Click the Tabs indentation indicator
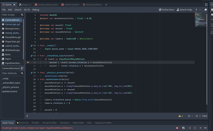This screenshot has width=213, height=131. click(204, 116)
